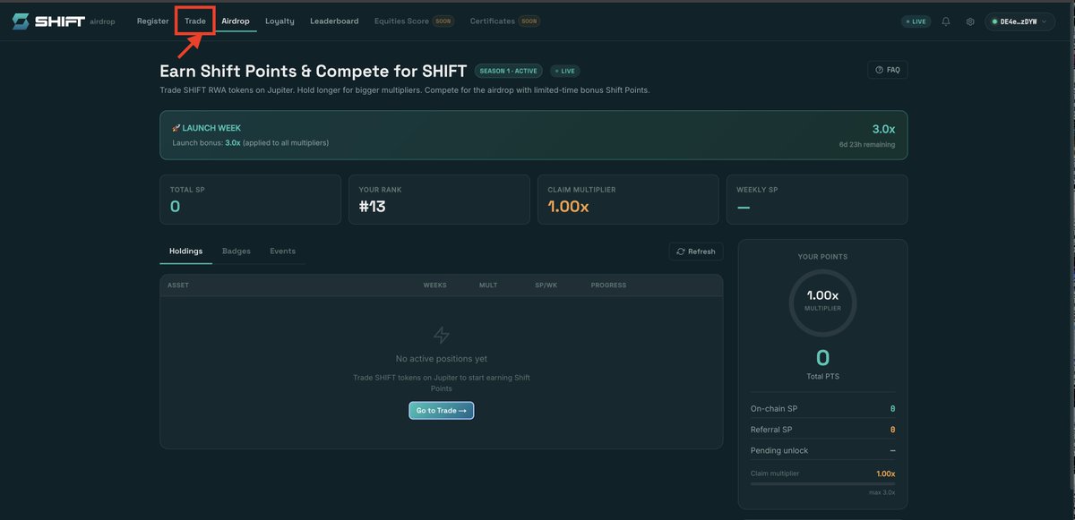1075x520 pixels.
Task: Click the Pending unlock row
Action: (822, 450)
